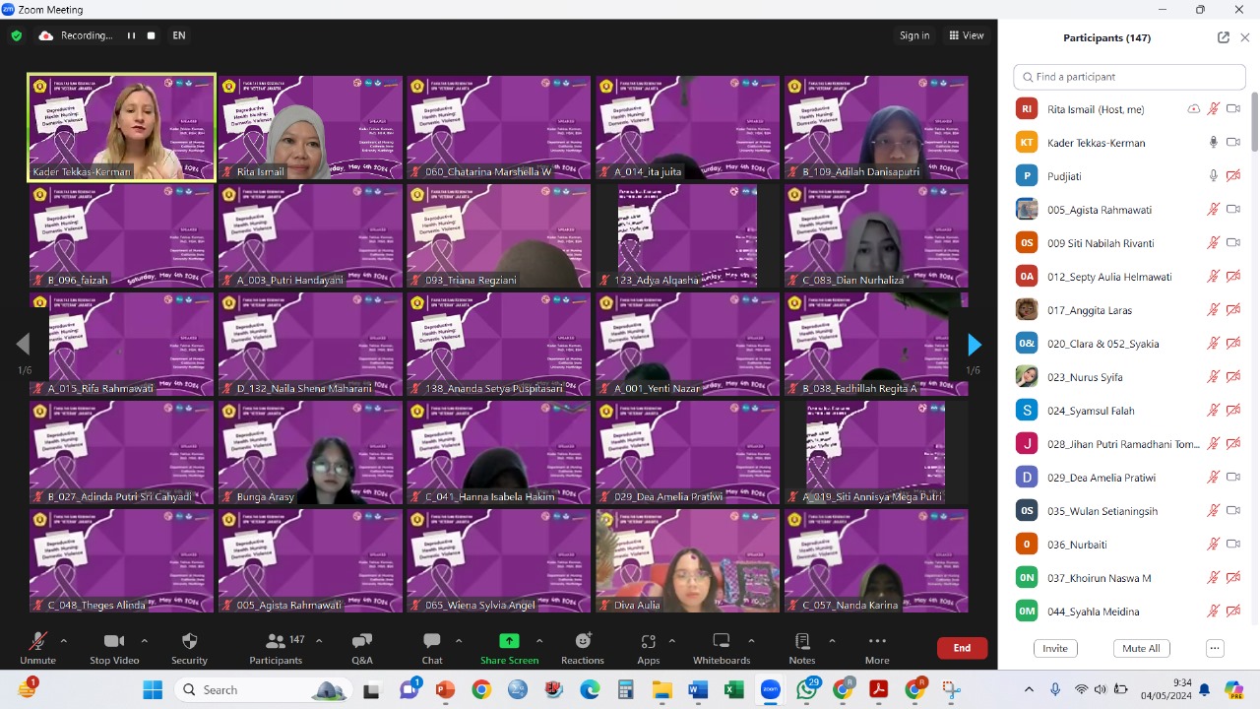The image size is (1260, 709).
Task: Toggle Unmute microphone button
Action: (37, 642)
